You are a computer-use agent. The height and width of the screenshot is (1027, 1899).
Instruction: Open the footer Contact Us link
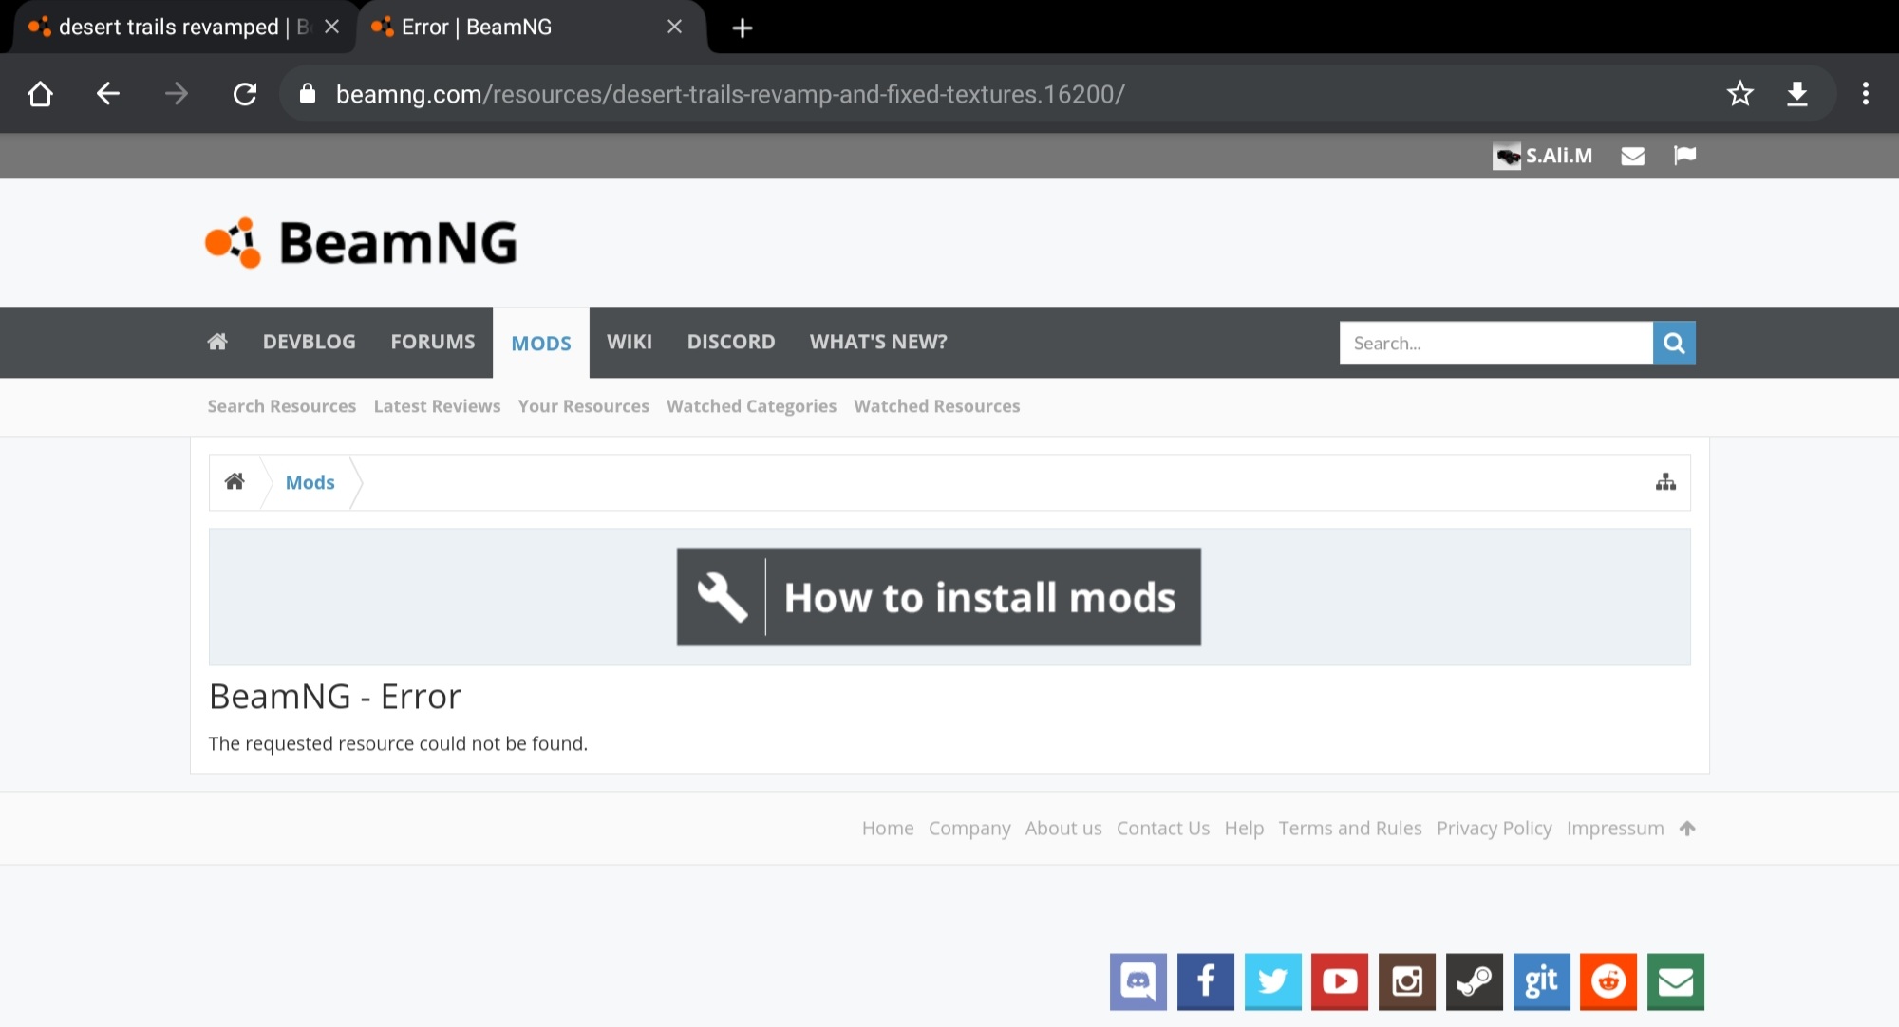pyautogui.click(x=1163, y=828)
